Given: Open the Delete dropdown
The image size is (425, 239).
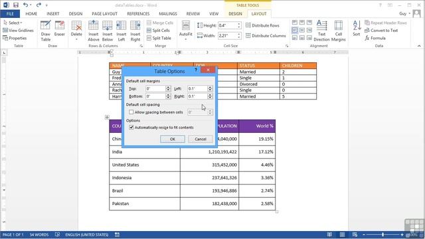Looking at the screenshot, I should (76, 31).
